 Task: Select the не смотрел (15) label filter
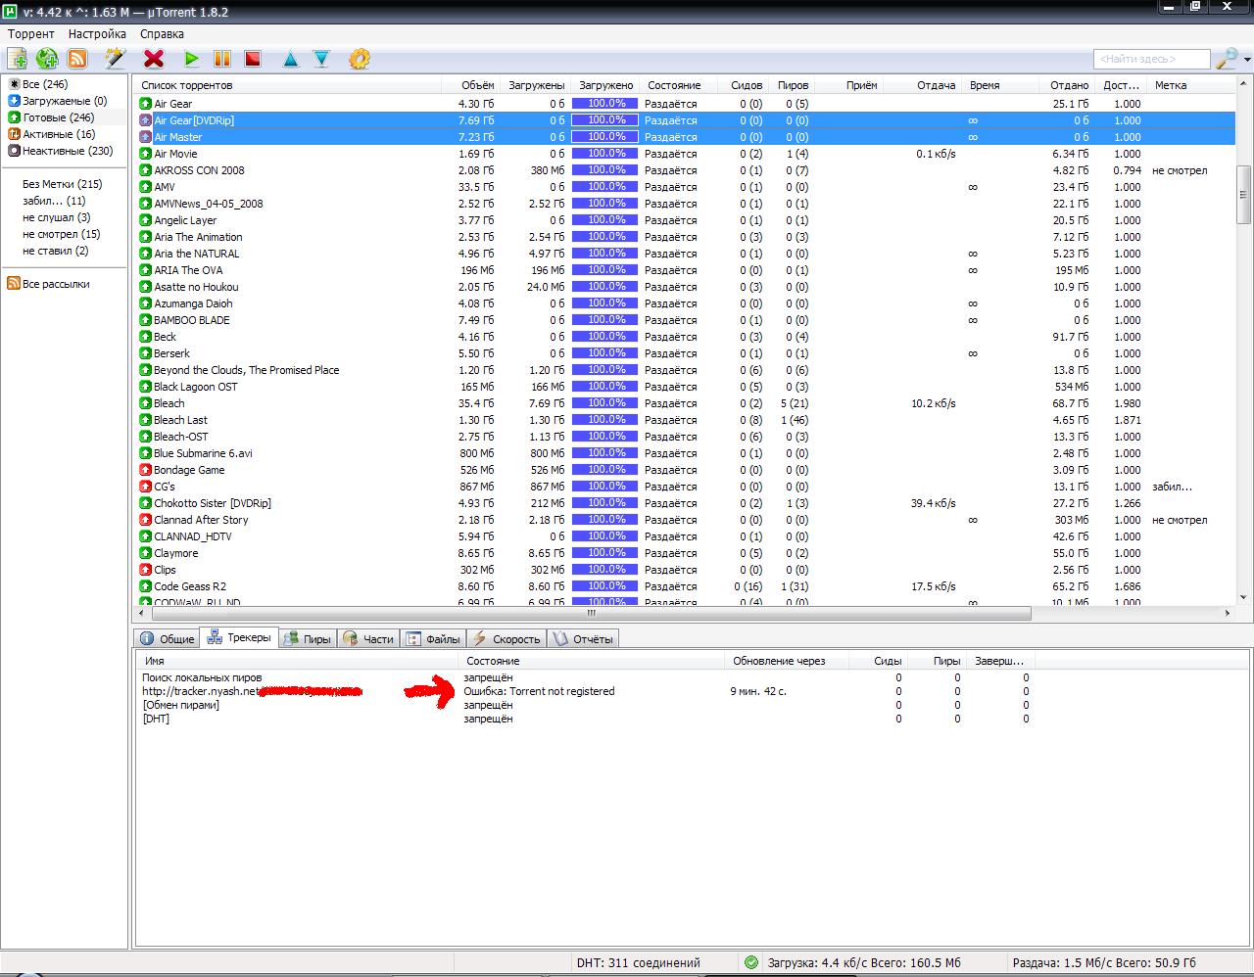61,234
